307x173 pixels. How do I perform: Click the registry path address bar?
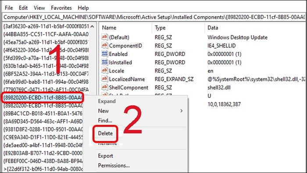coord(154,17)
